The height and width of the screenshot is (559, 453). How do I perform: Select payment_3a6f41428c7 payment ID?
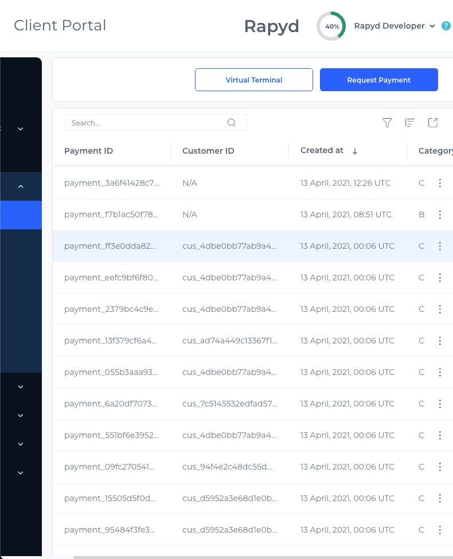112,183
